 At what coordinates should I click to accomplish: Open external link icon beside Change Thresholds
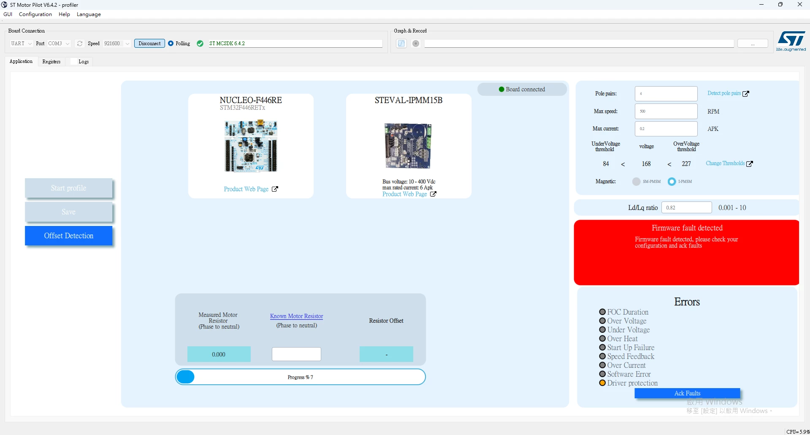[x=750, y=164]
